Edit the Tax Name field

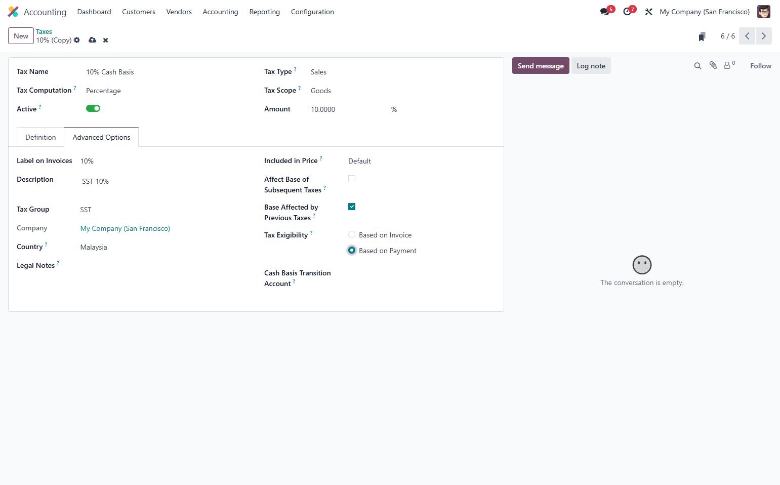click(167, 72)
